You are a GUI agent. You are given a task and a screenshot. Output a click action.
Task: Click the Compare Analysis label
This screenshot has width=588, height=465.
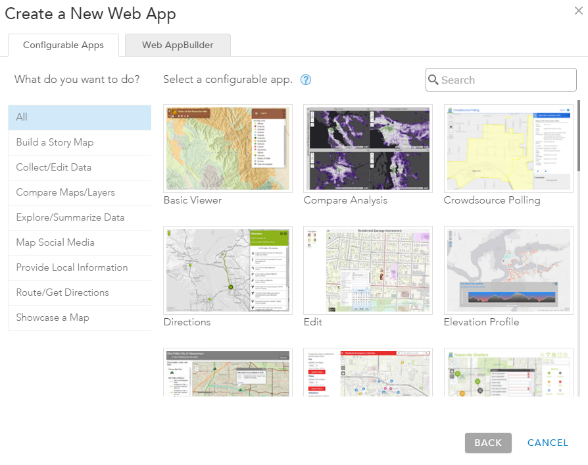coord(345,200)
